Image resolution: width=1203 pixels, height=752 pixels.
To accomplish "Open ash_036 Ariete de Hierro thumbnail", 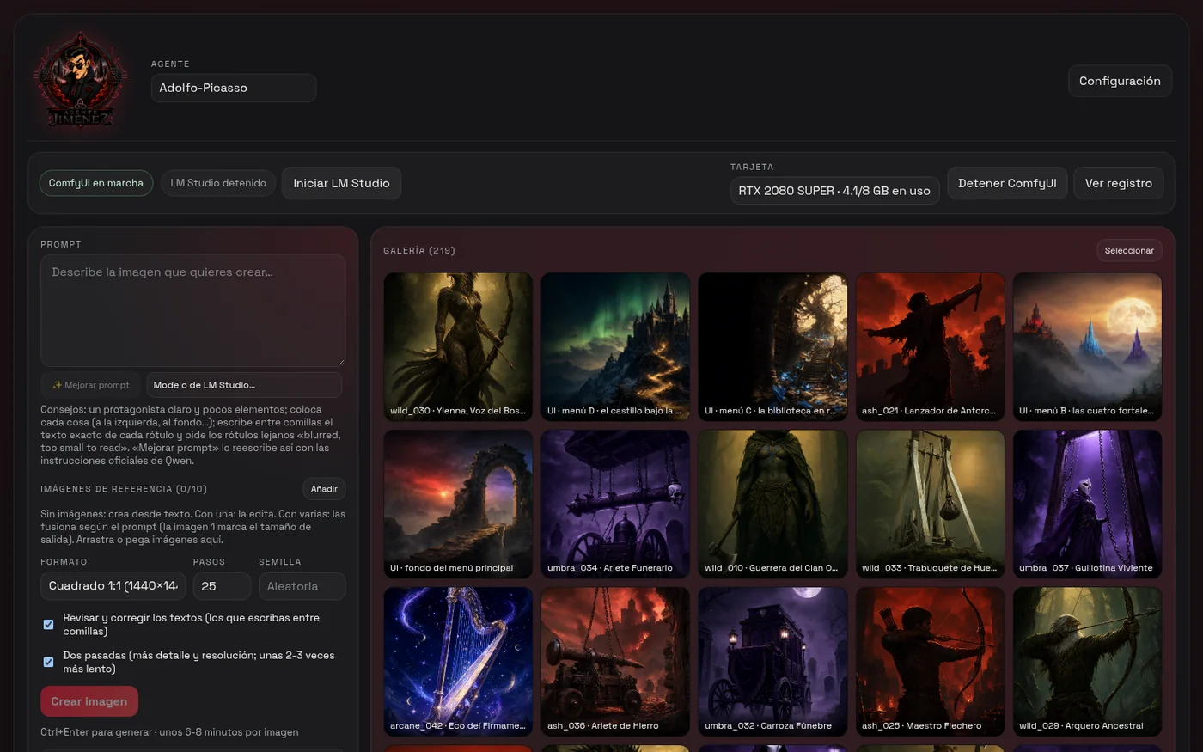I will click(615, 662).
